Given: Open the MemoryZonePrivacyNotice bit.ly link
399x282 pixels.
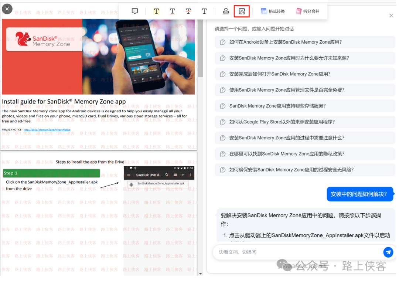Looking at the screenshot, I should [x=47, y=130].
